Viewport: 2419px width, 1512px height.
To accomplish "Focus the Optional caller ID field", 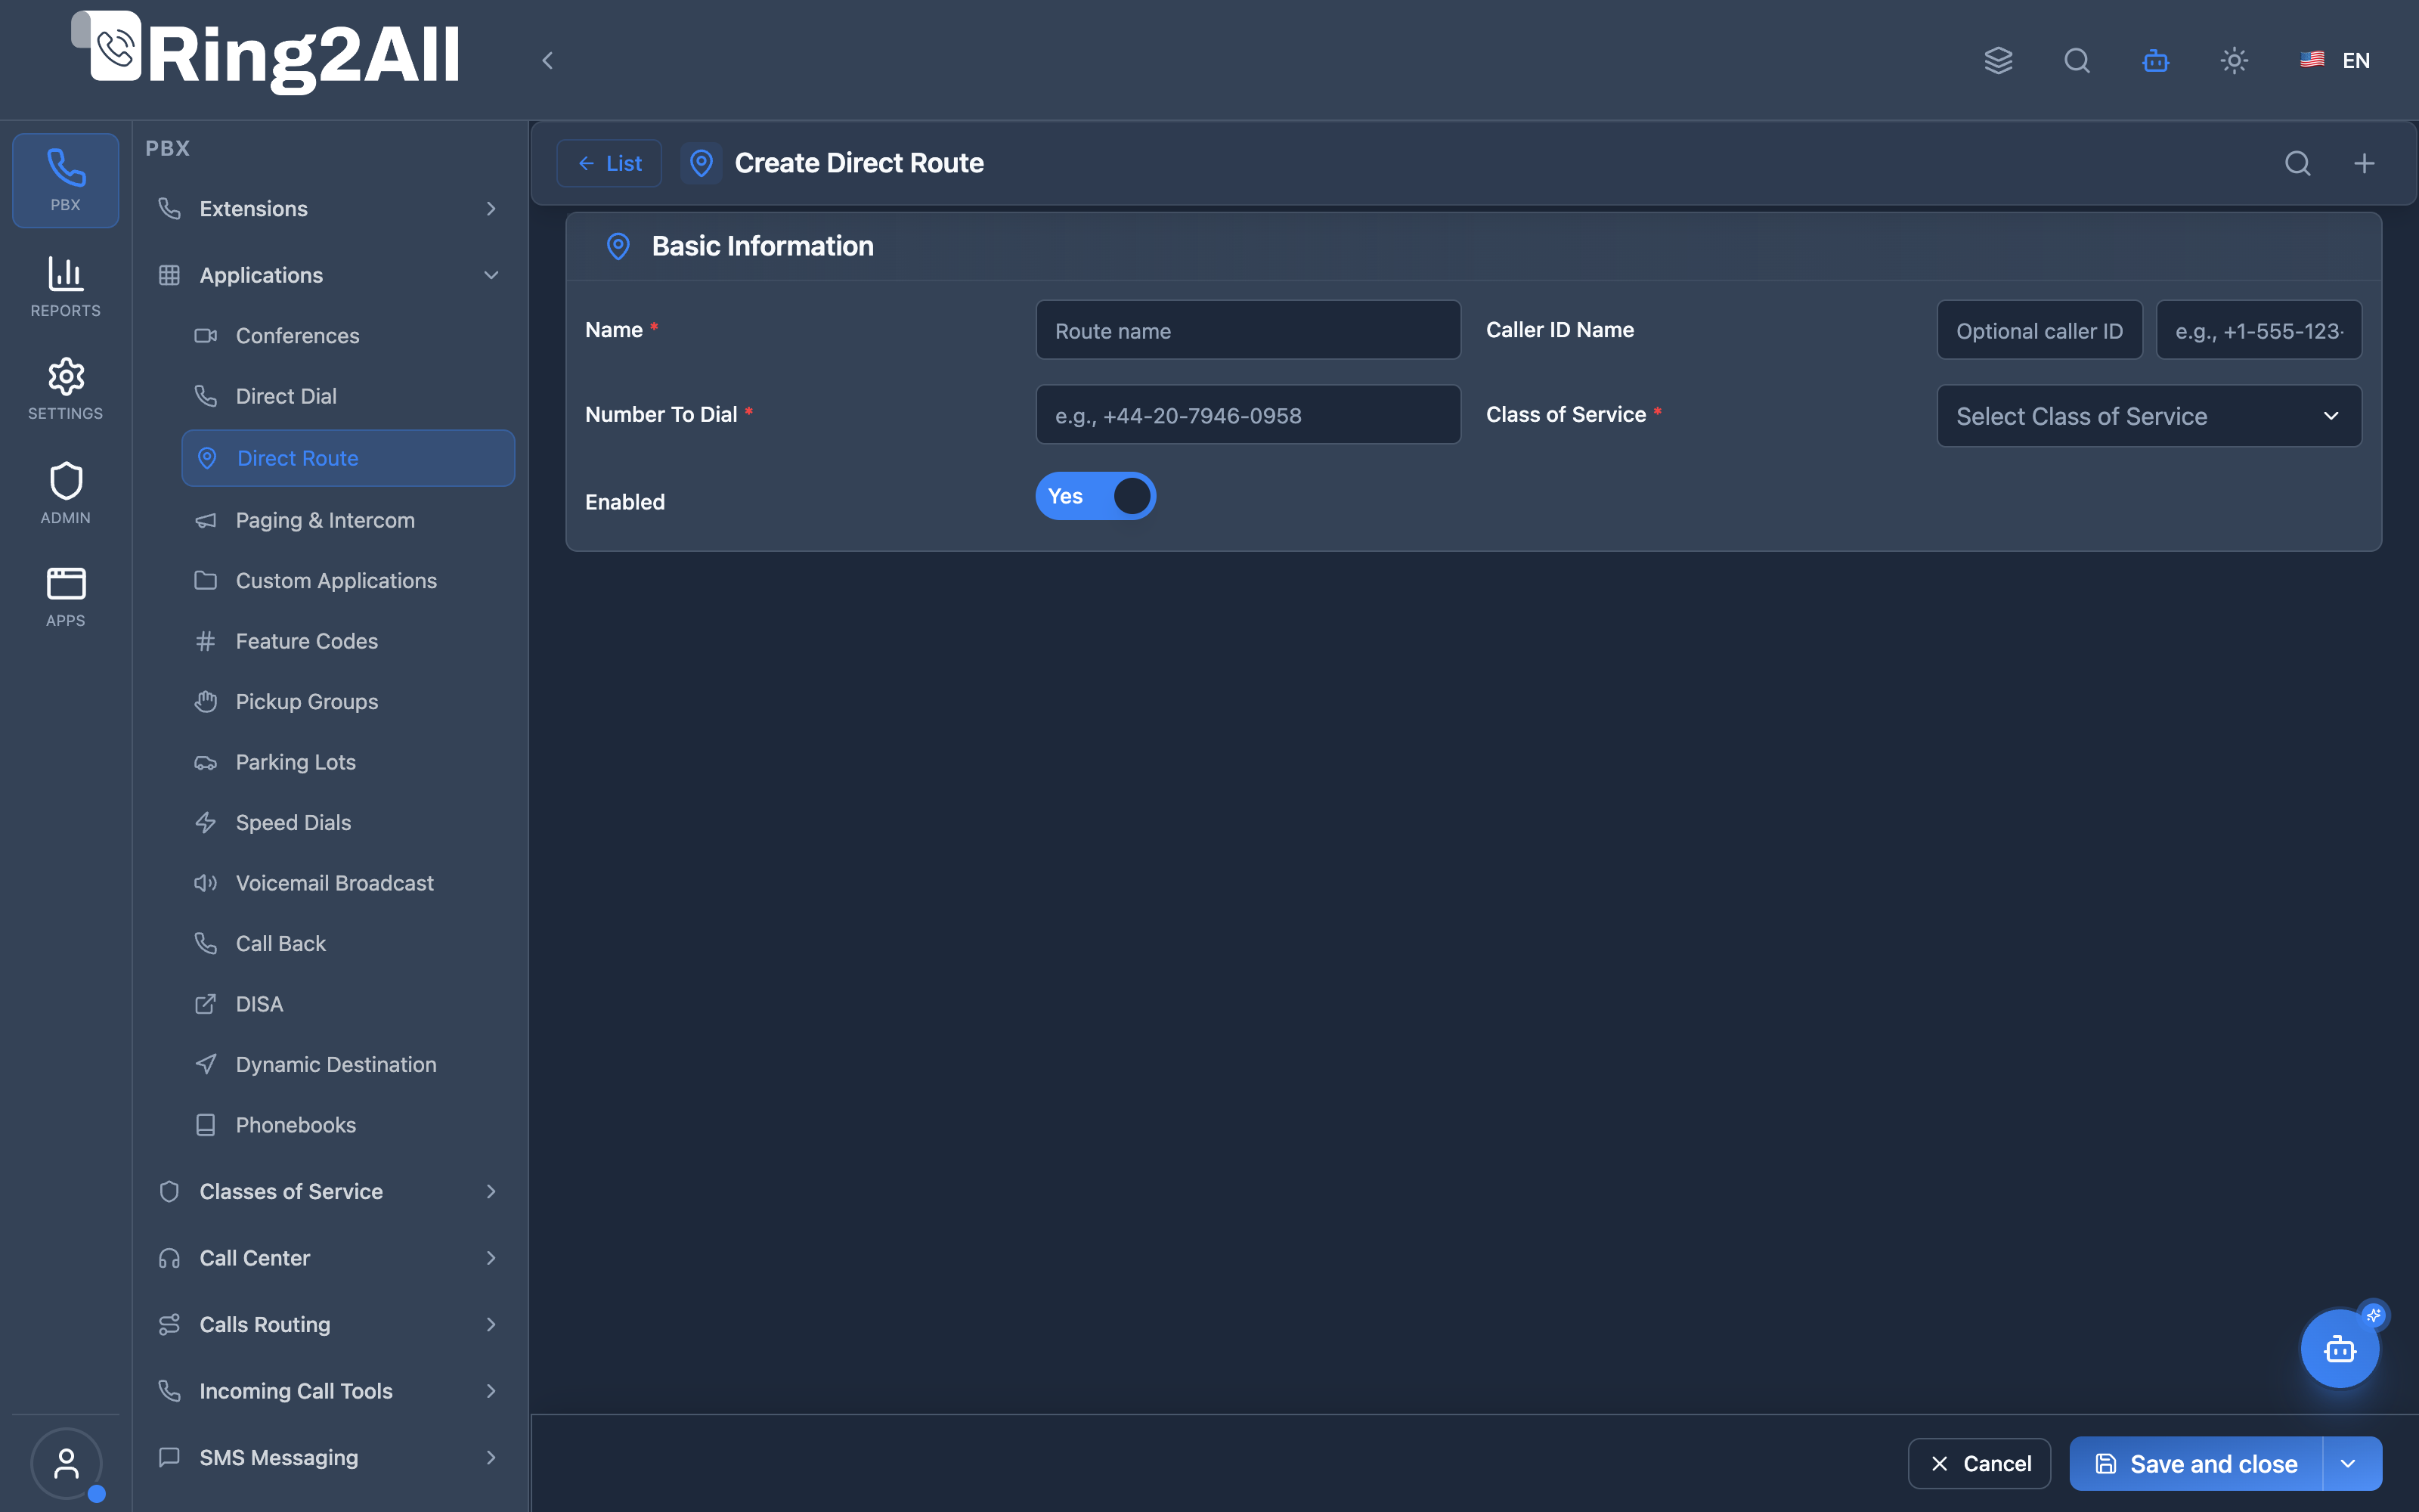I will pos(2040,330).
